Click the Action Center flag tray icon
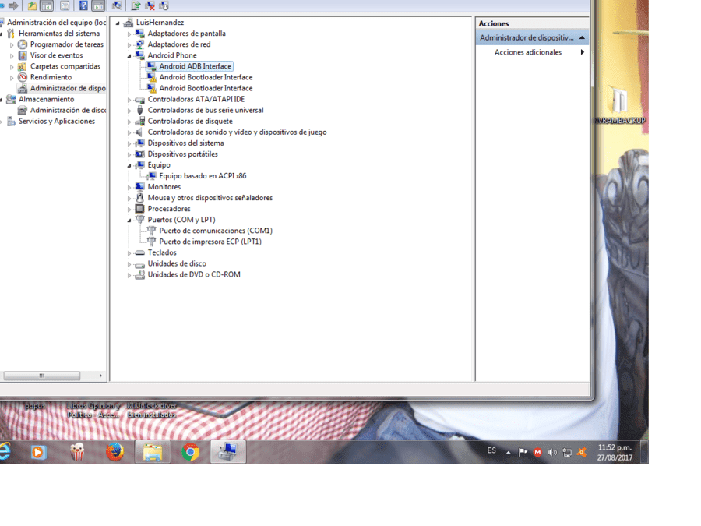 [x=523, y=452]
